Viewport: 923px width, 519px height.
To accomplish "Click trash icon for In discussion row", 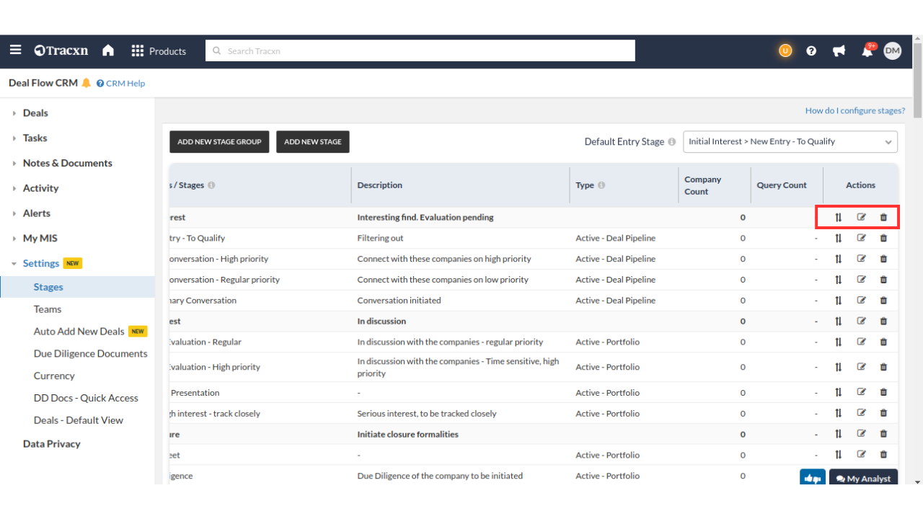I will click(883, 321).
